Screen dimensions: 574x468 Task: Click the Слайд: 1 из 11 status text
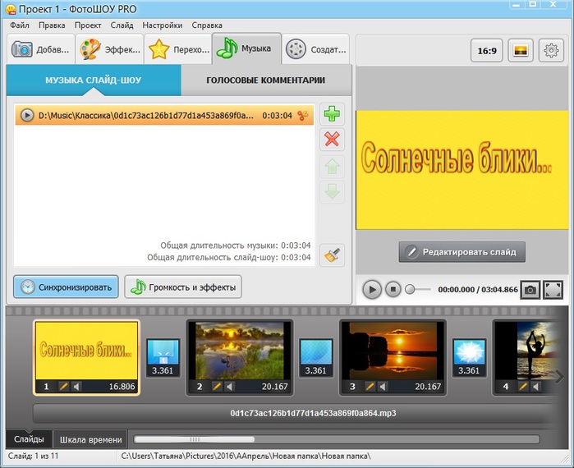click(x=33, y=456)
